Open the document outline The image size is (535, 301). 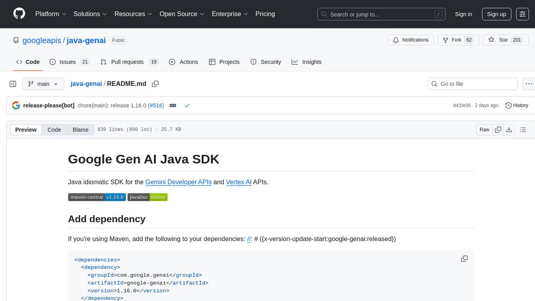[x=523, y=130]
